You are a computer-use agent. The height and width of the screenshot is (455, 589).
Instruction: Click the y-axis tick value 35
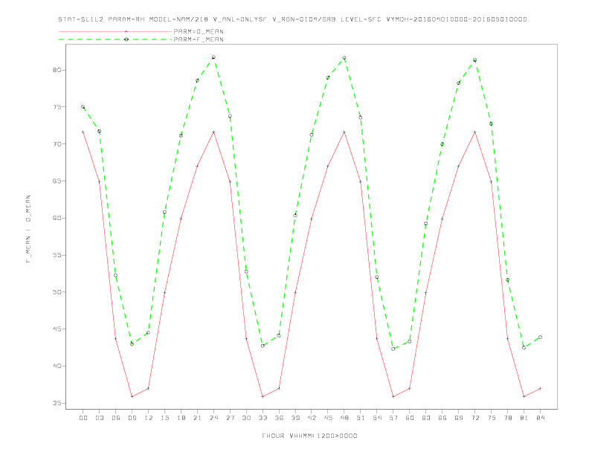57,403
